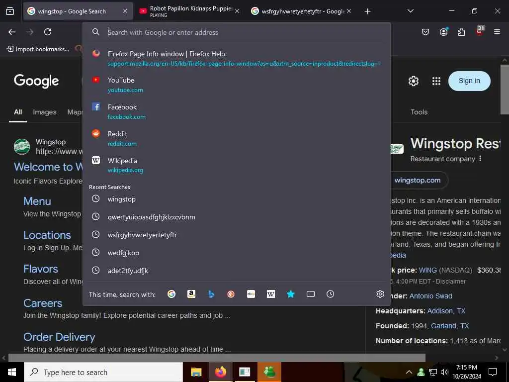Open the Google apps grid
Image resolution: width=509 pixels, height=382 pixels.
436,81
